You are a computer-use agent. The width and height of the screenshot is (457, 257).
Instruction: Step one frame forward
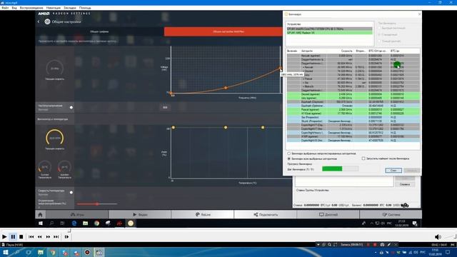click(x=66, y=237)
